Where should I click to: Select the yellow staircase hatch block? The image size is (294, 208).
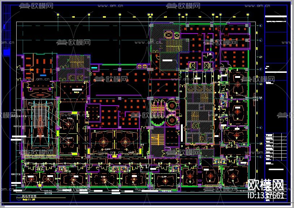158,139
